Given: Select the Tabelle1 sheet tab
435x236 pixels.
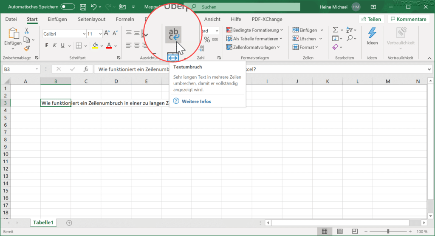Looking at the screenshot, I should [x=43, y=222].
